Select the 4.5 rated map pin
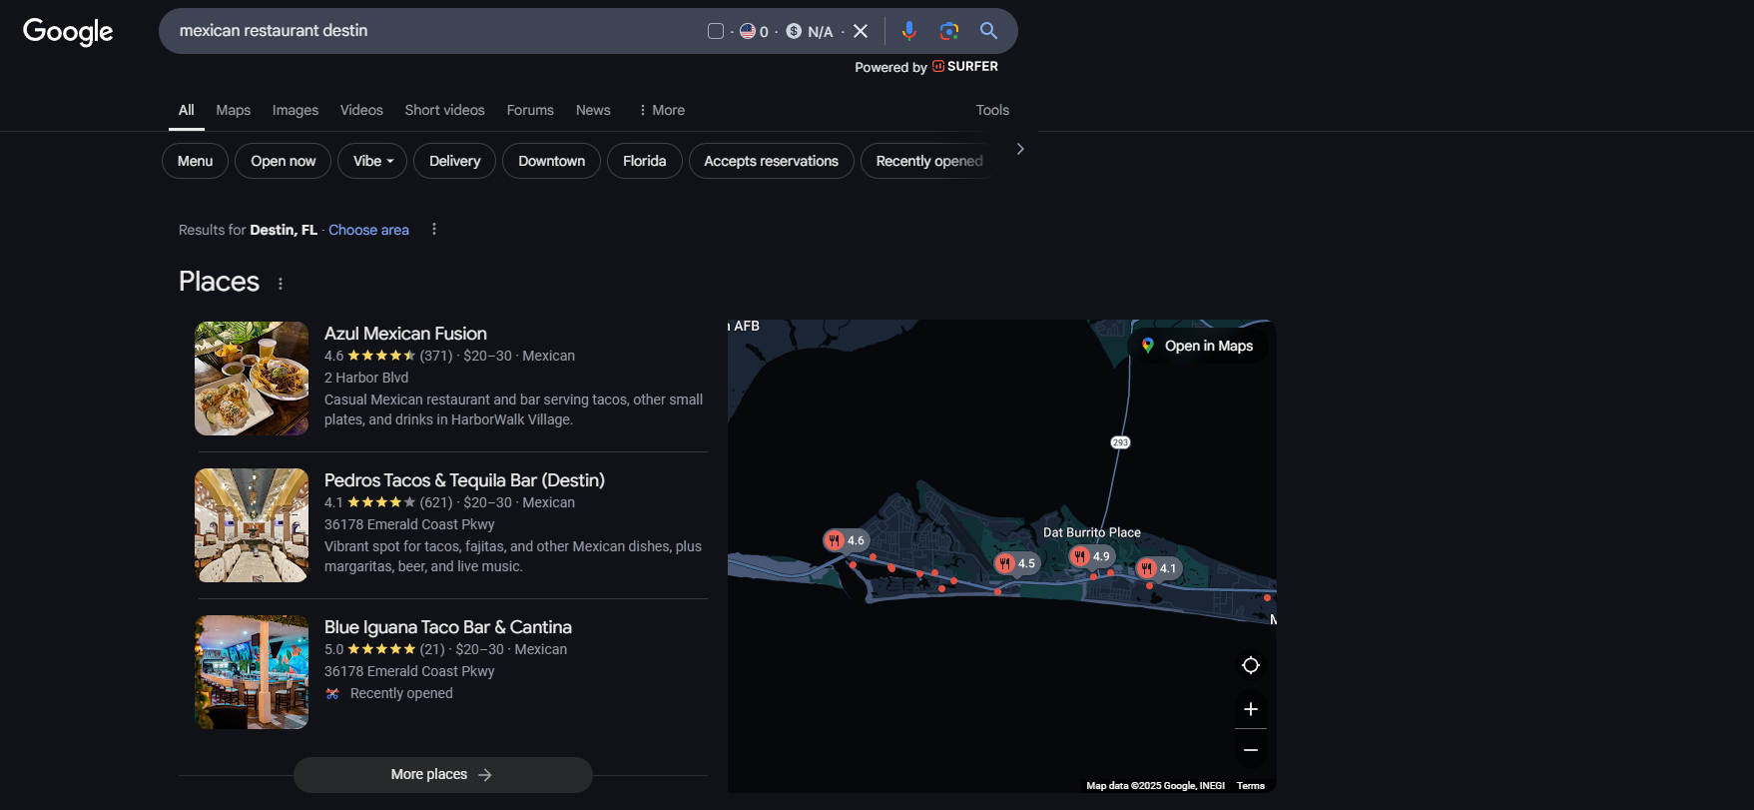 [x=1016, y=563]
